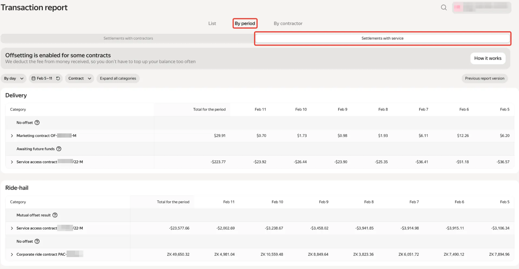Expand Marketing contract row

click(12, 136)
